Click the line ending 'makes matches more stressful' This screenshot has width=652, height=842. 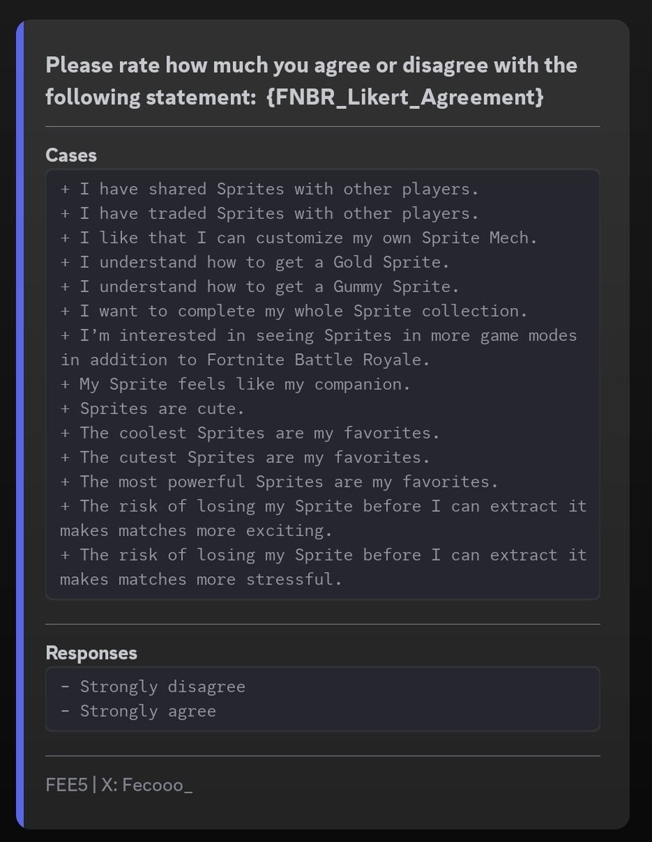(x=324, y=567)
